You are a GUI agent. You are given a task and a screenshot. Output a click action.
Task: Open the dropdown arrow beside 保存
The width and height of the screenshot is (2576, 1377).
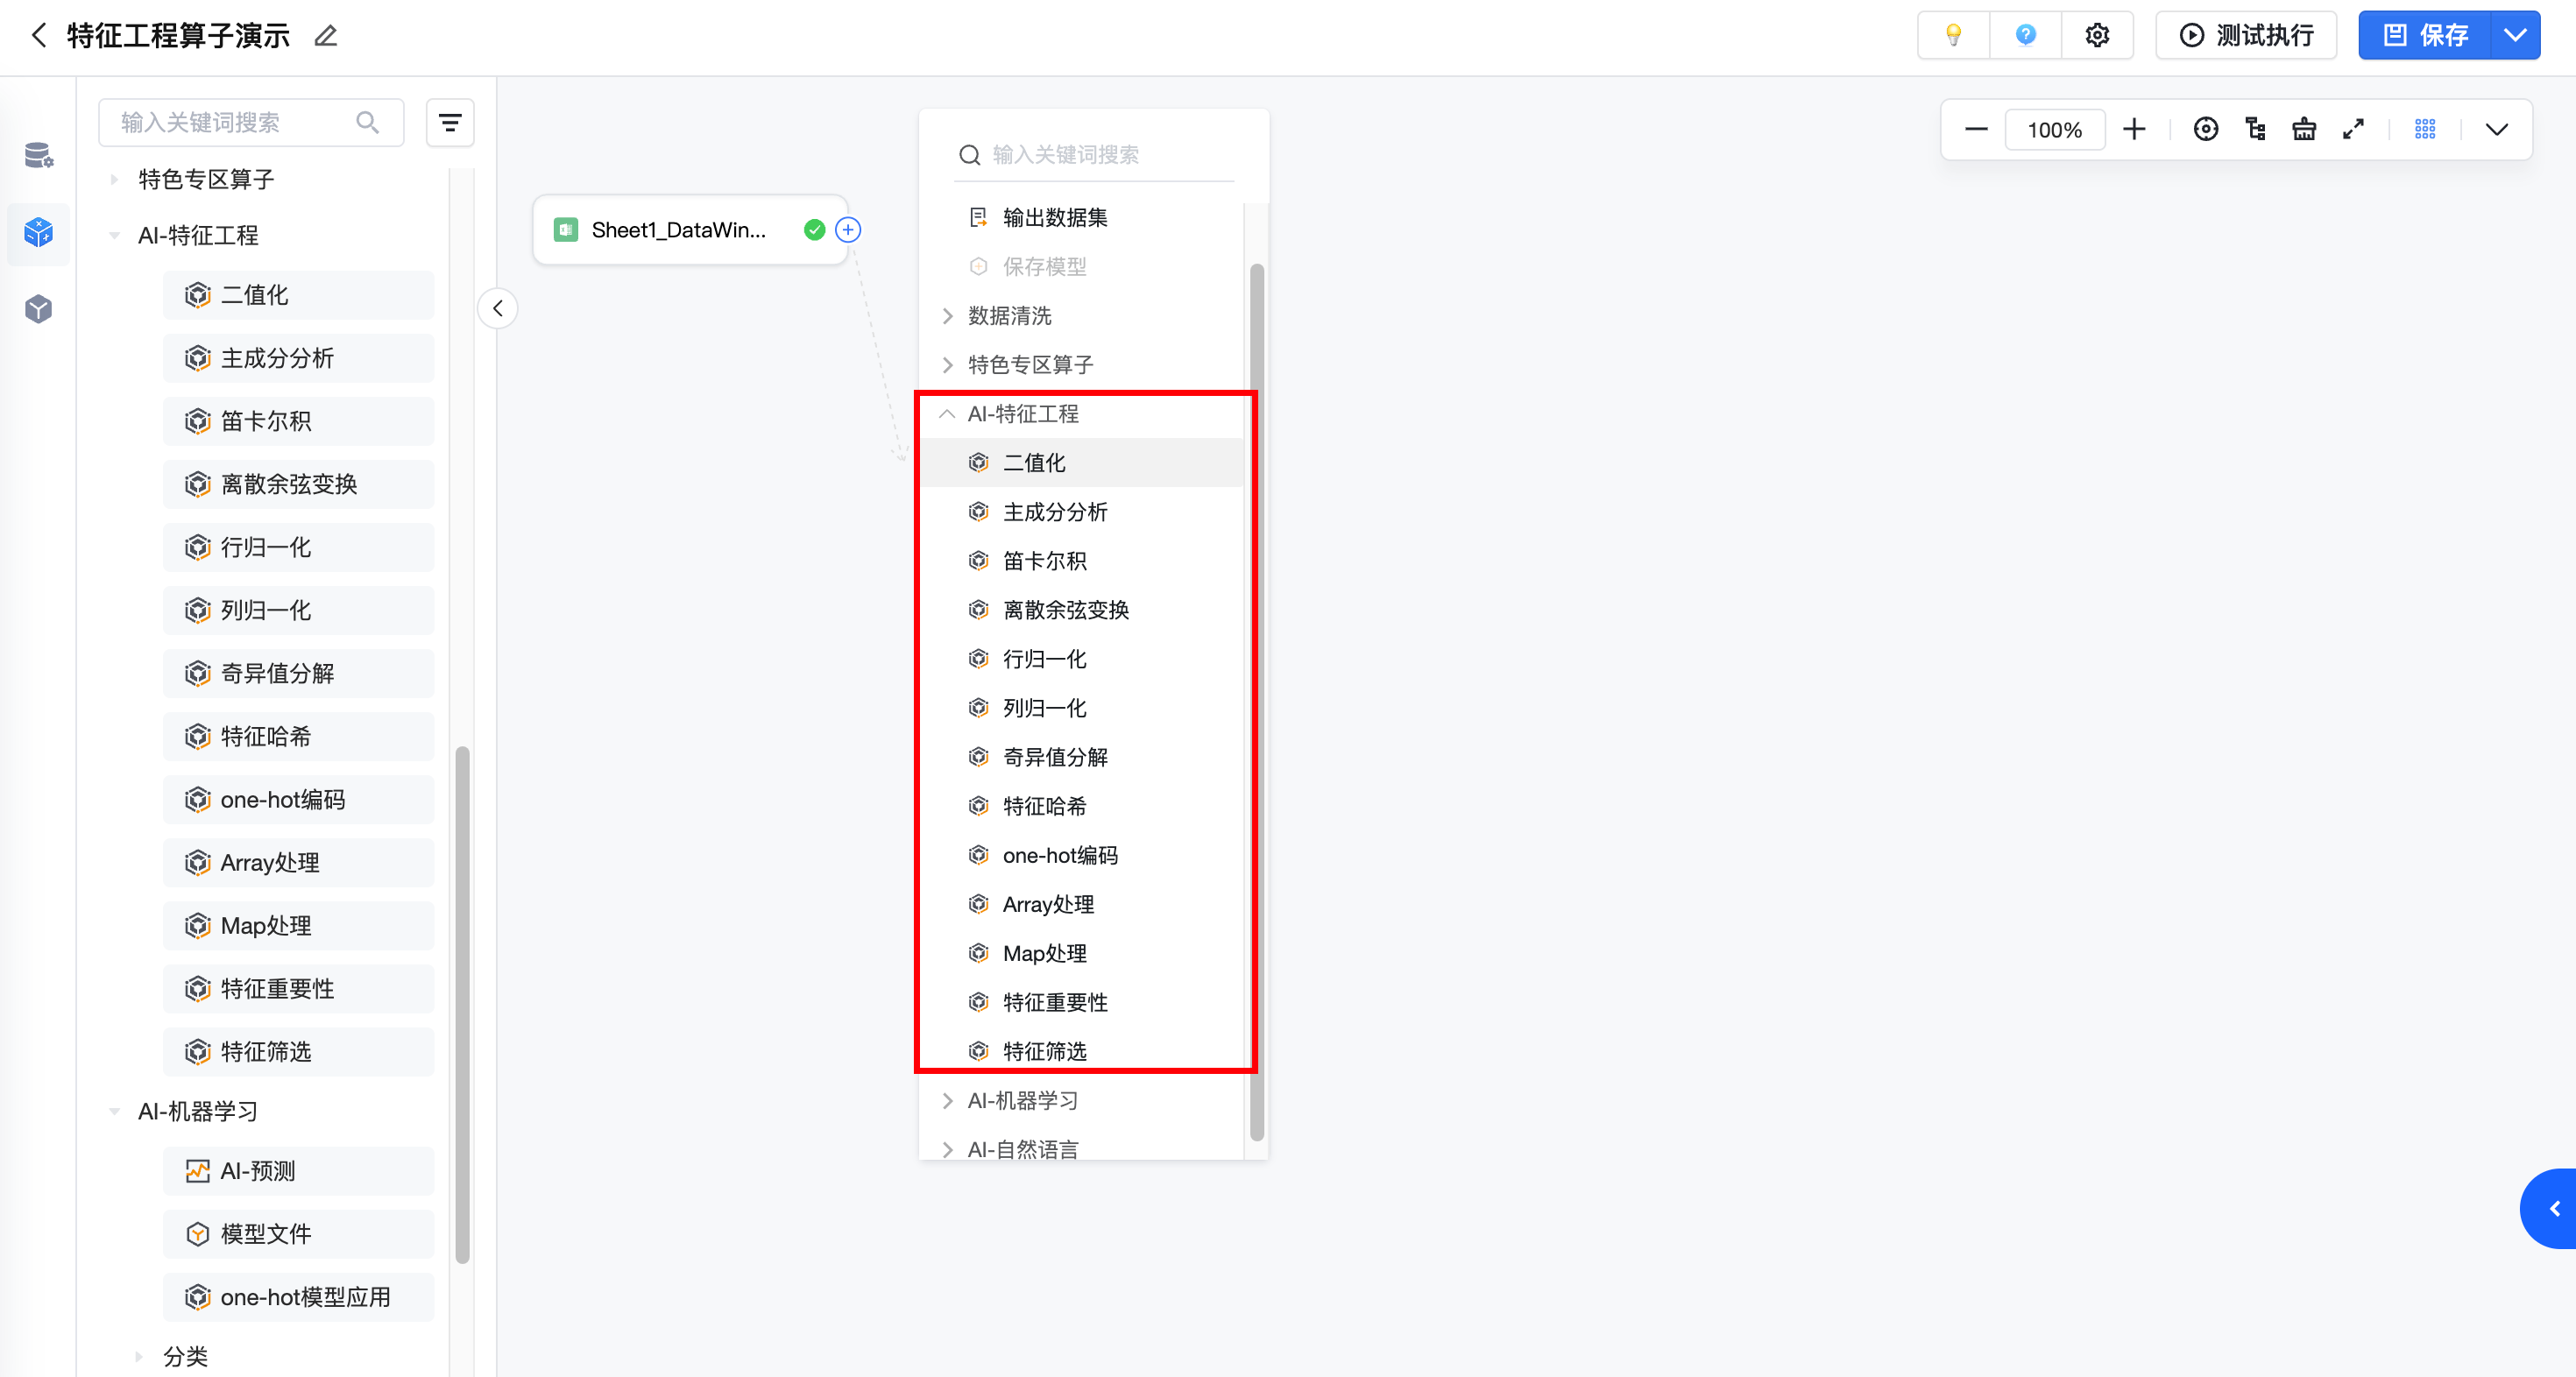click(x=2515, y=36)
